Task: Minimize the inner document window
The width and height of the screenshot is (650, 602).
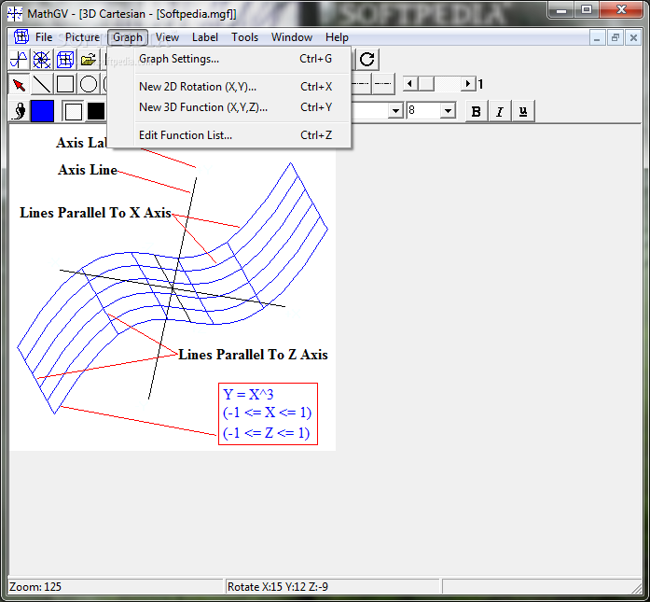Action: tap(597, 38)
